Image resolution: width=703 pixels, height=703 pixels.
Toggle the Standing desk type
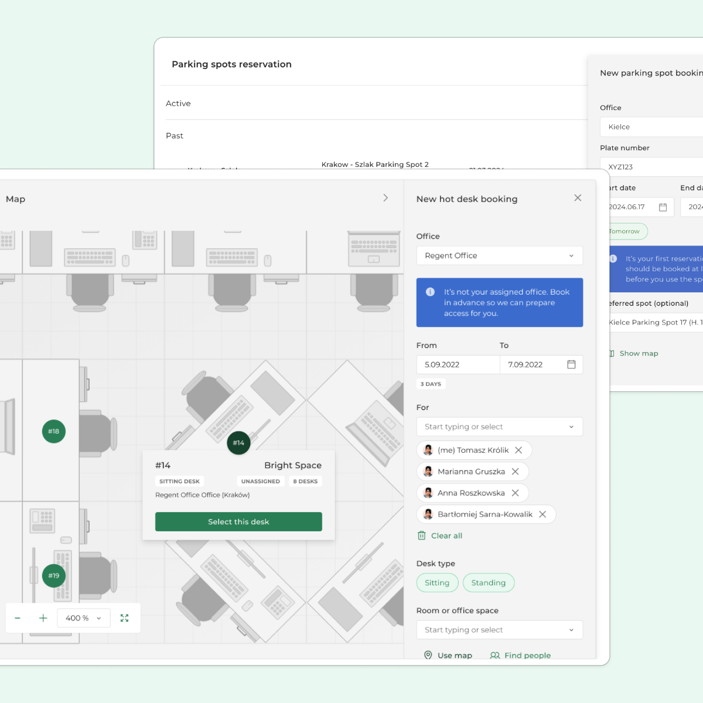pyautogui.click(x=488, y=583)
